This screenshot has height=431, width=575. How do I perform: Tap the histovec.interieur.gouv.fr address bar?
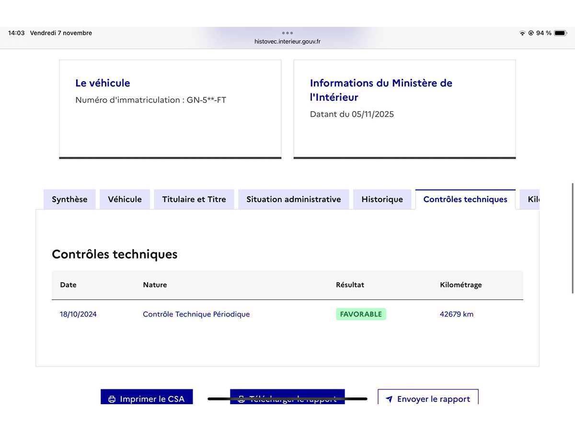click(287, 42)
